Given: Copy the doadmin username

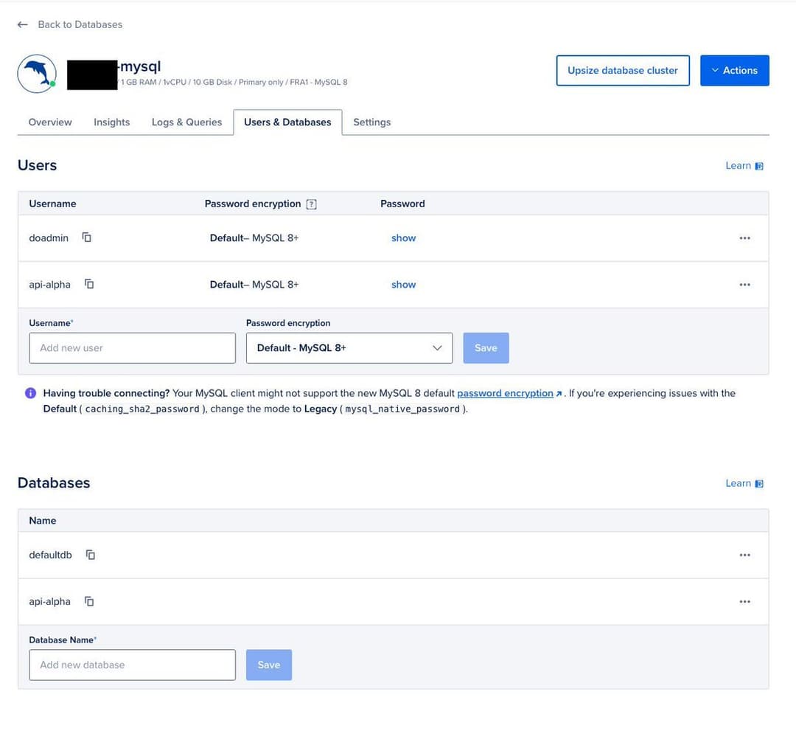Looking at the screenshot, I should [x=87, y=238].
